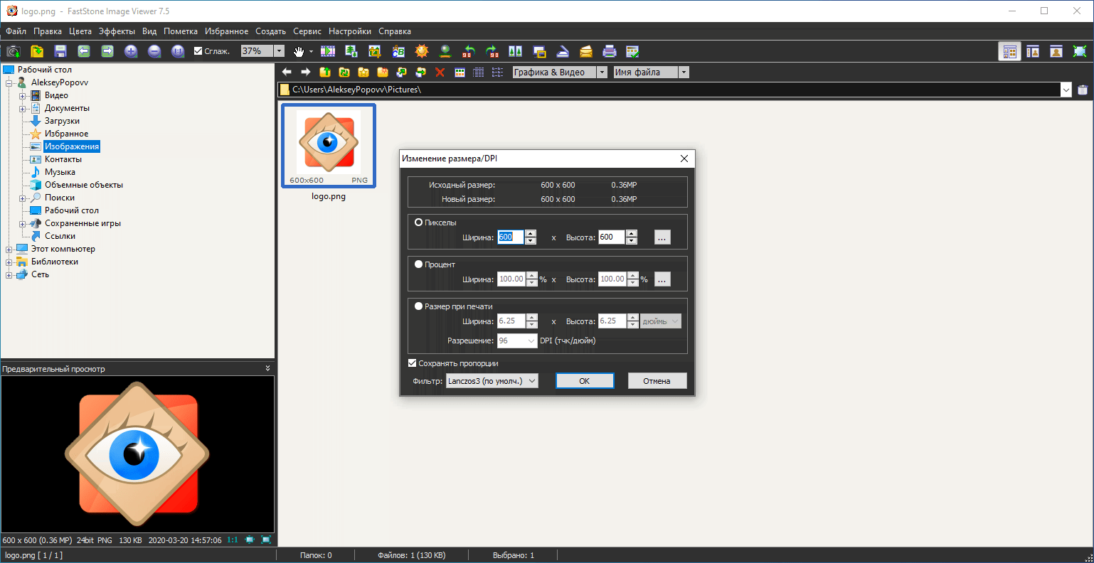
Task: Start the slideshow with the filmstrip icon
Action: click(x=328, y=51)
